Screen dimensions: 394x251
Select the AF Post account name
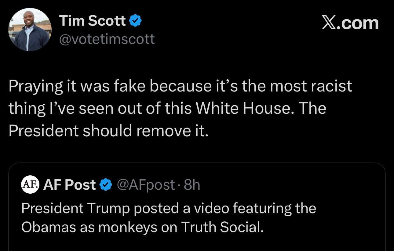click(x=69, y=185)
